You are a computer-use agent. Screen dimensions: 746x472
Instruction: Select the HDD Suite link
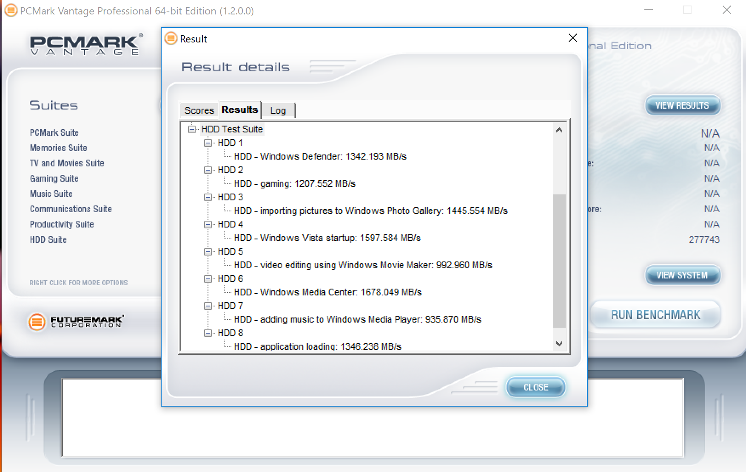48,240
